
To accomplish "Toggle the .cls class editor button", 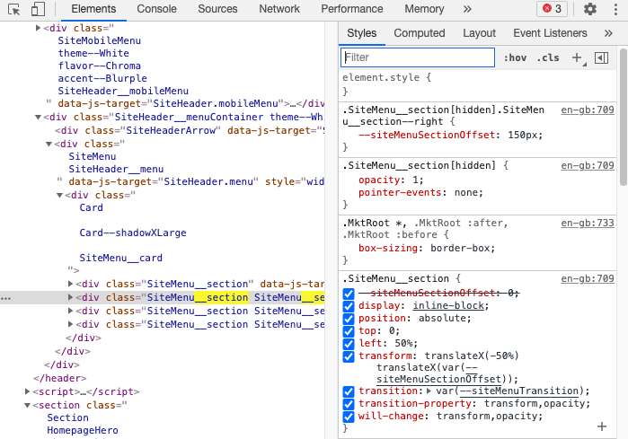I will point(548,58).
